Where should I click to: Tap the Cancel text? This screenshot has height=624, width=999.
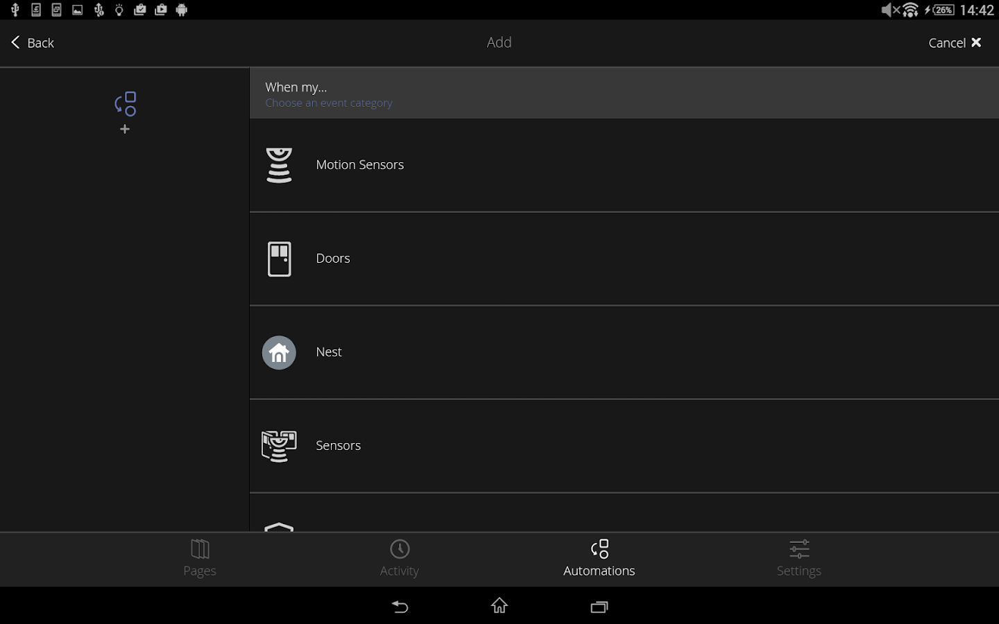tap(947, 43)
